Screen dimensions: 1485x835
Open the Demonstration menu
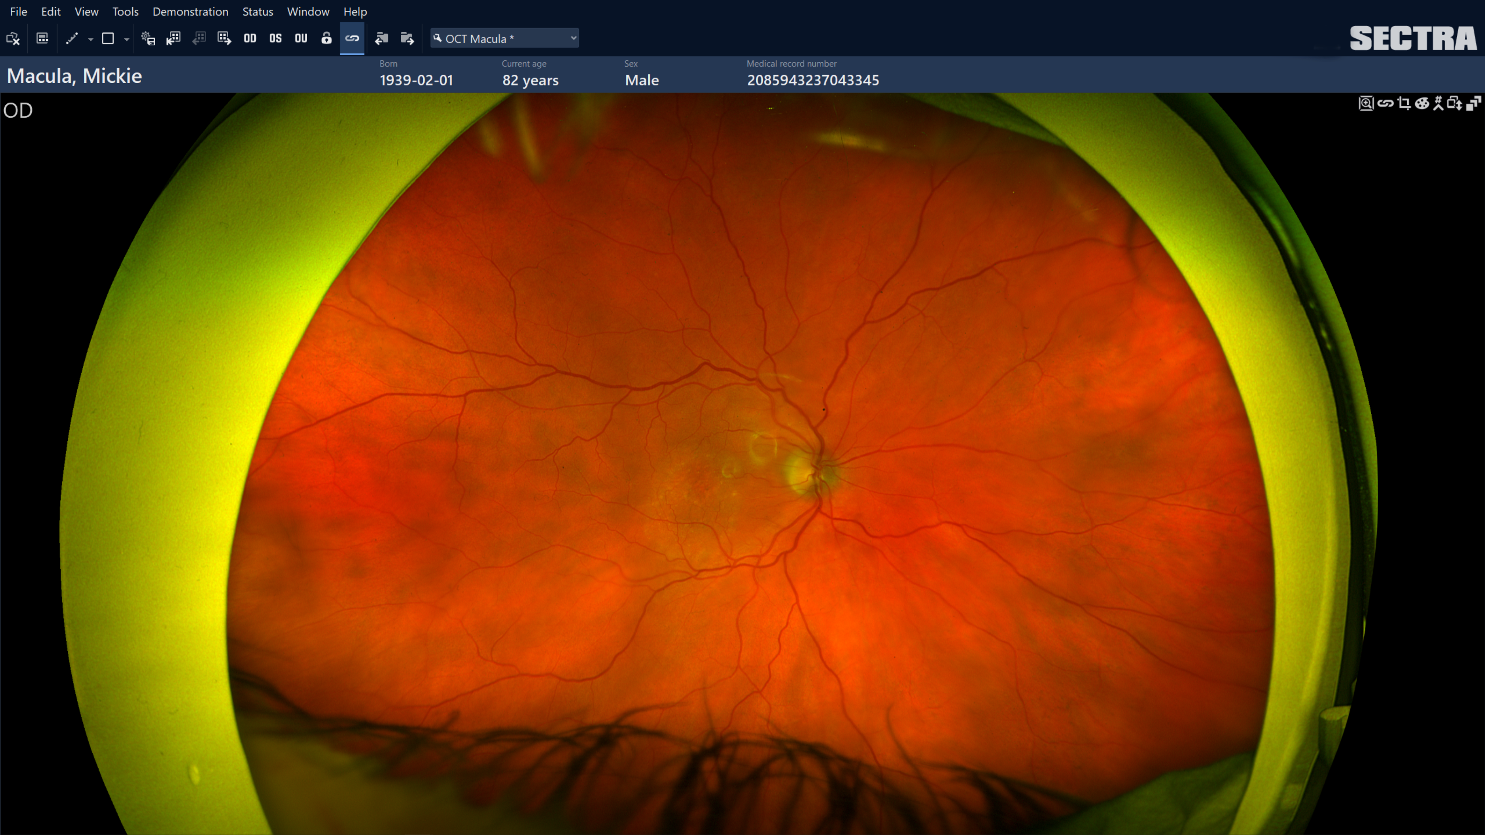point(190,12)
